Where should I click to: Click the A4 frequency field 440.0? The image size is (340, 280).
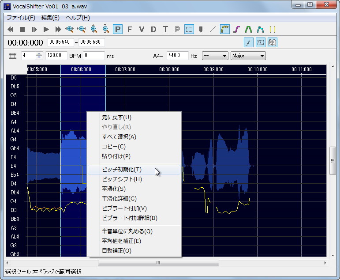coord(177,56)
